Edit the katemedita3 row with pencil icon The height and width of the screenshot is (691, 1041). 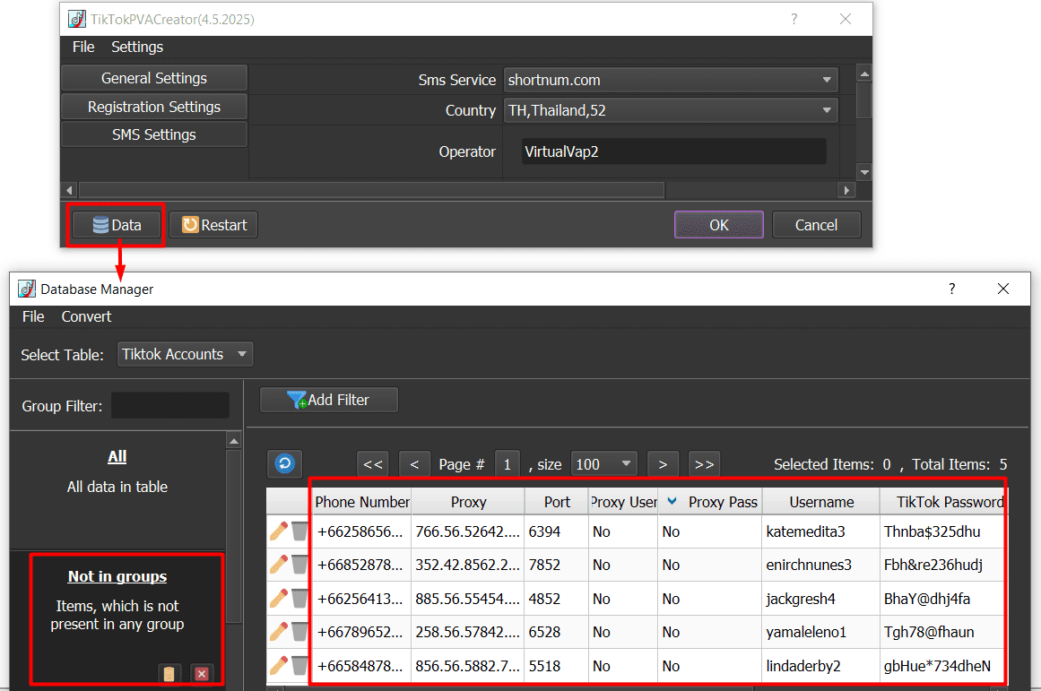click(x=279, y=531)
